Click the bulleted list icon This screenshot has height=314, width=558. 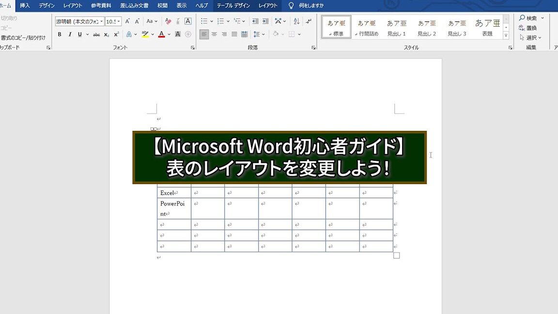[204, 21]
